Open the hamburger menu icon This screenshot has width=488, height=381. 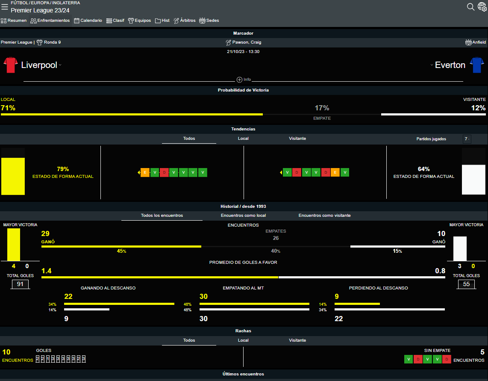[x=5, y=7]
